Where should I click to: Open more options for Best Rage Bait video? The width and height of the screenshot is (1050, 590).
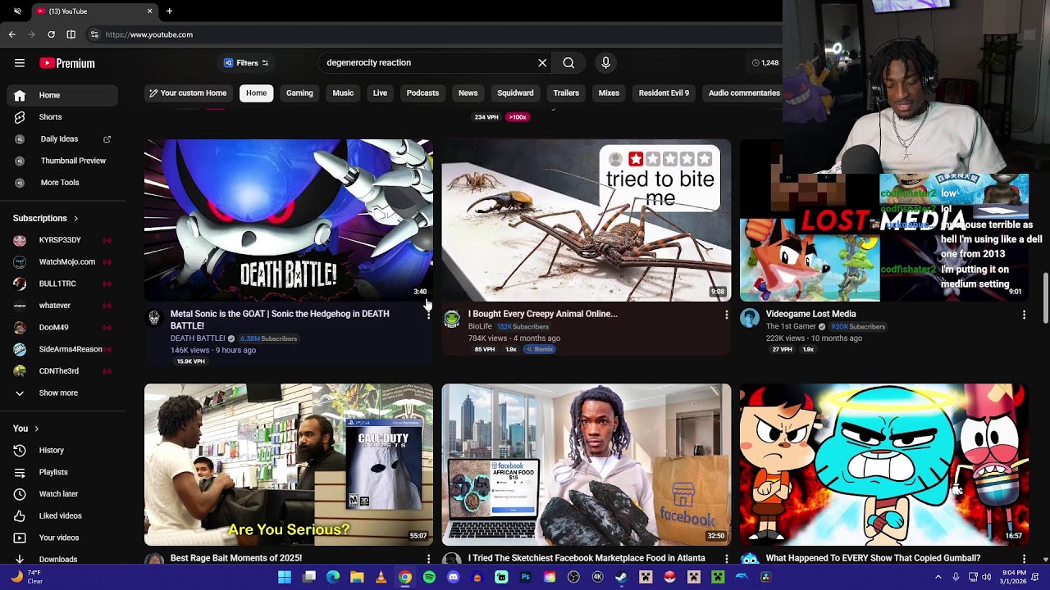pyautogui.click(x=428, y=559)
